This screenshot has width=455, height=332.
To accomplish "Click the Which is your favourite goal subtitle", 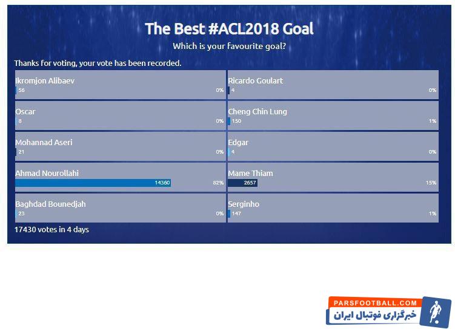I will tap(229, 46).
